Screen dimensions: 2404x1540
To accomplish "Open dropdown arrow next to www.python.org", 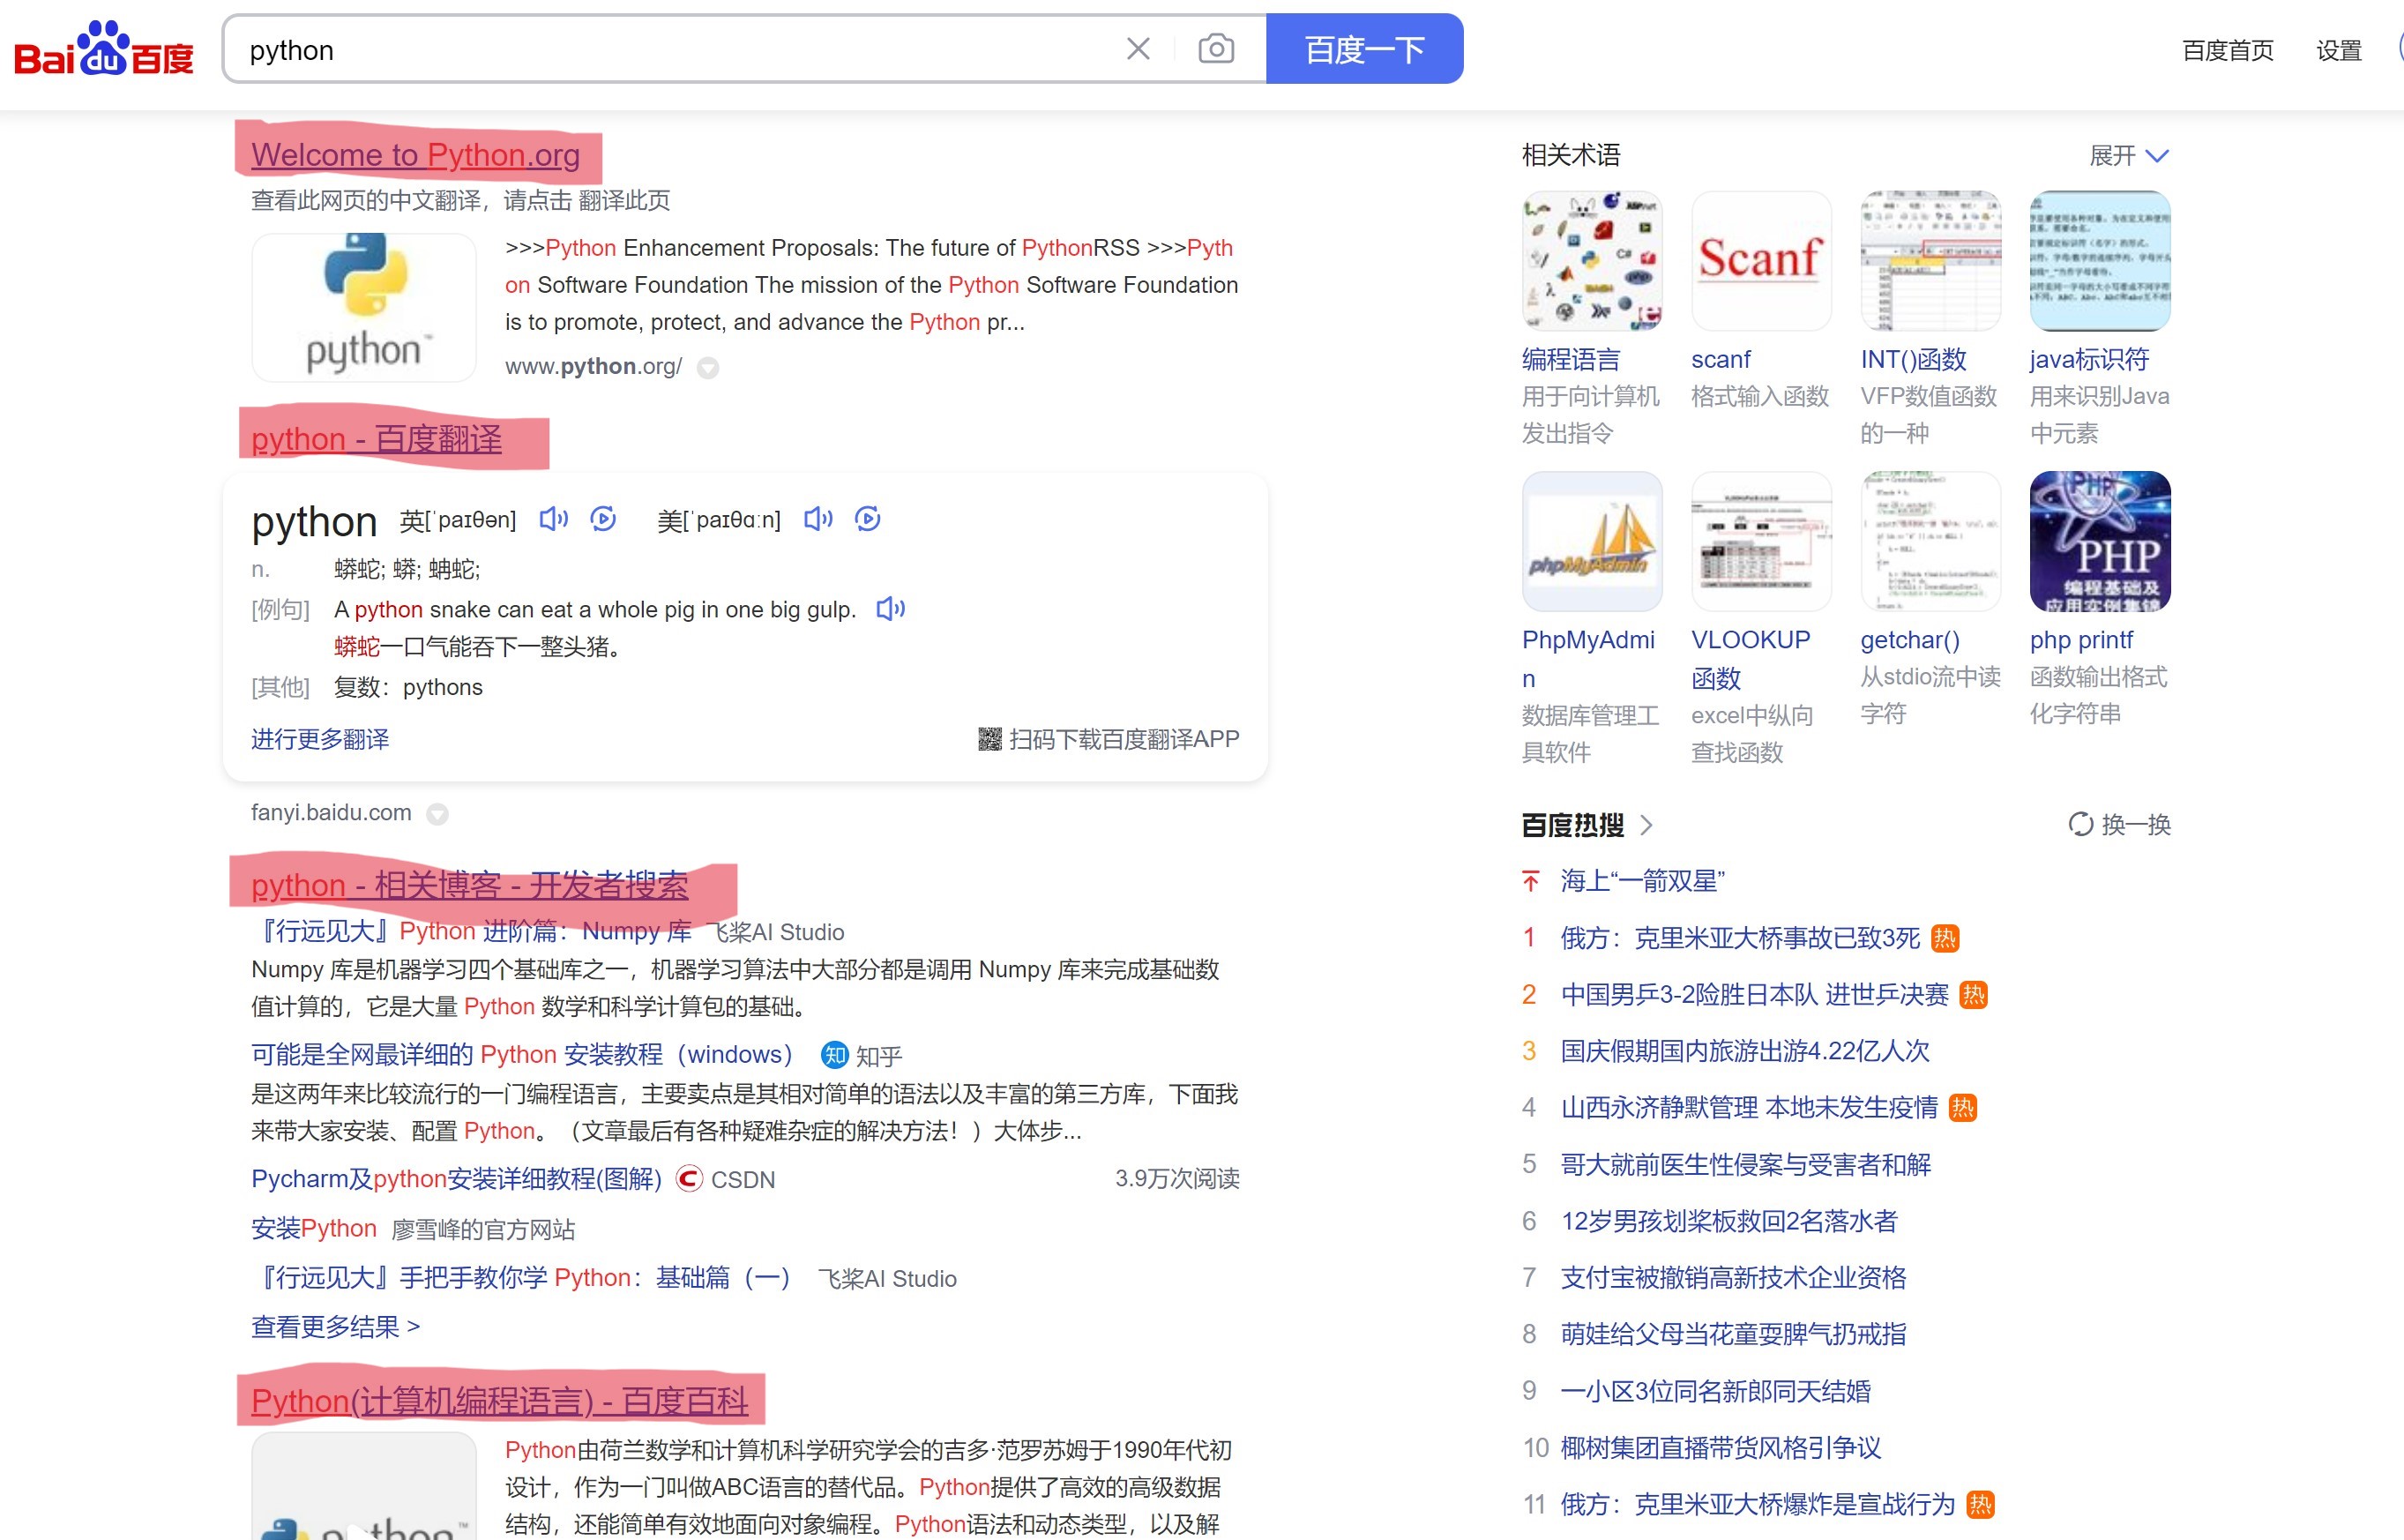I will pos(707,368).
